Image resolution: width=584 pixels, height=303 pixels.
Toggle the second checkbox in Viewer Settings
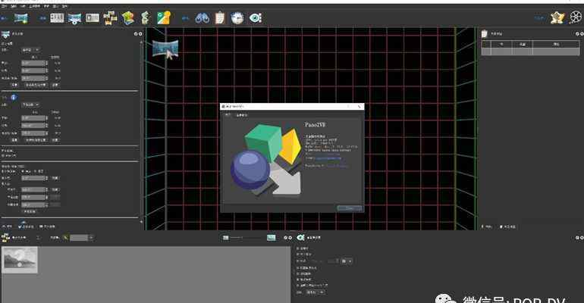tap(297, 255)
